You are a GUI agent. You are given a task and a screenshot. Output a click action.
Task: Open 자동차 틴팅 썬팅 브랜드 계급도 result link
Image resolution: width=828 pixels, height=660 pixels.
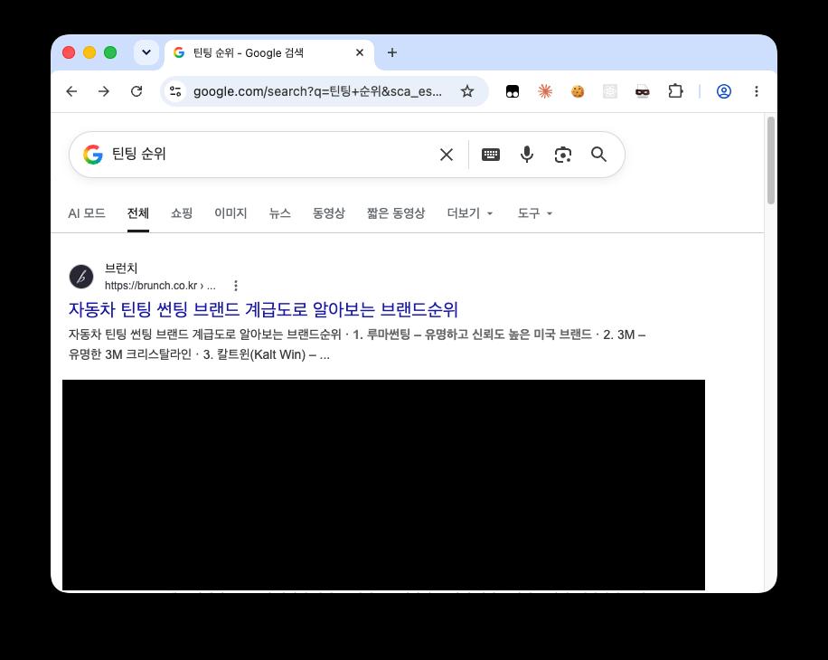[x=263, y=309]
